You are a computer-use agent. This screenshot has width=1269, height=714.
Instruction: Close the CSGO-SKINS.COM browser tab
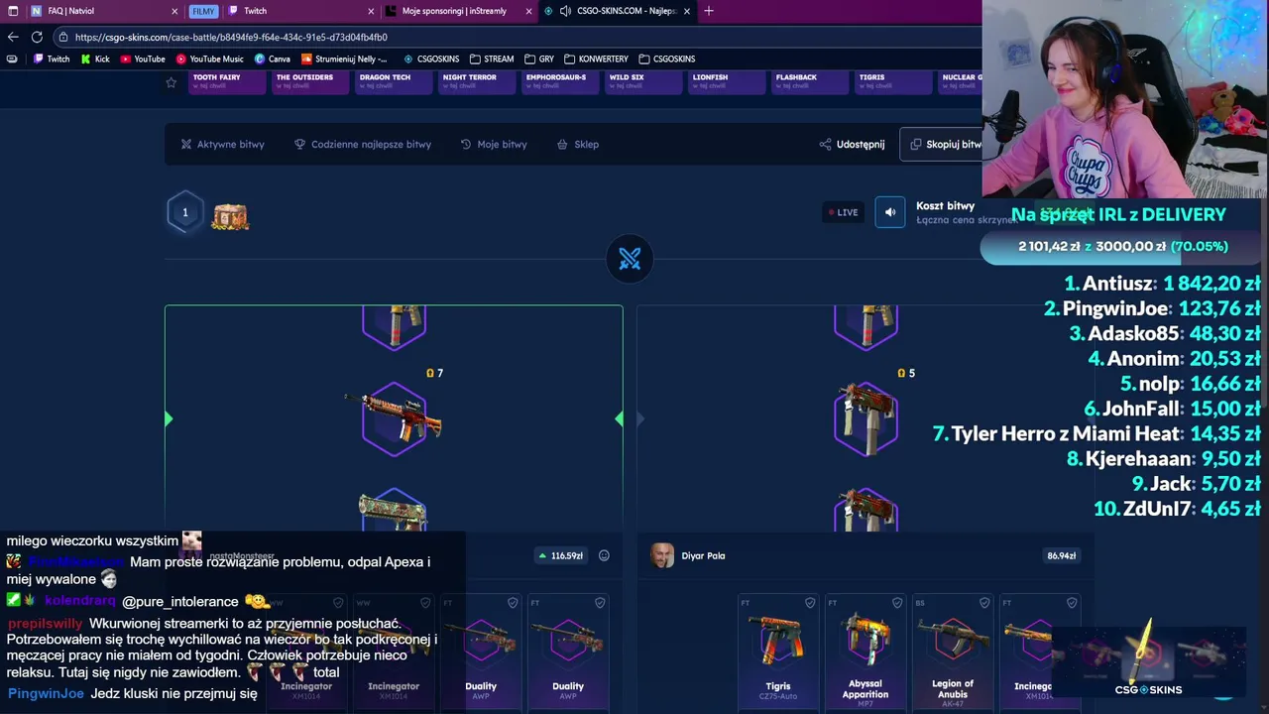[x=686, y=11]
